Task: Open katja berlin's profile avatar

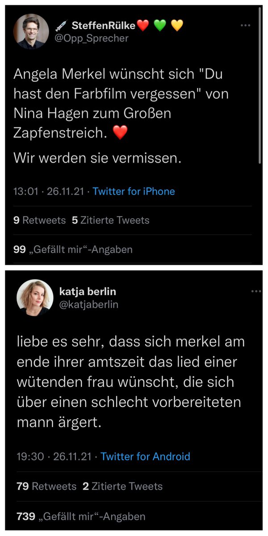Action: point(32,297)
